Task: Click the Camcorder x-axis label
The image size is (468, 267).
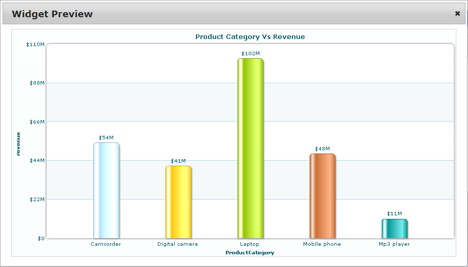Action: click(106, 244)
